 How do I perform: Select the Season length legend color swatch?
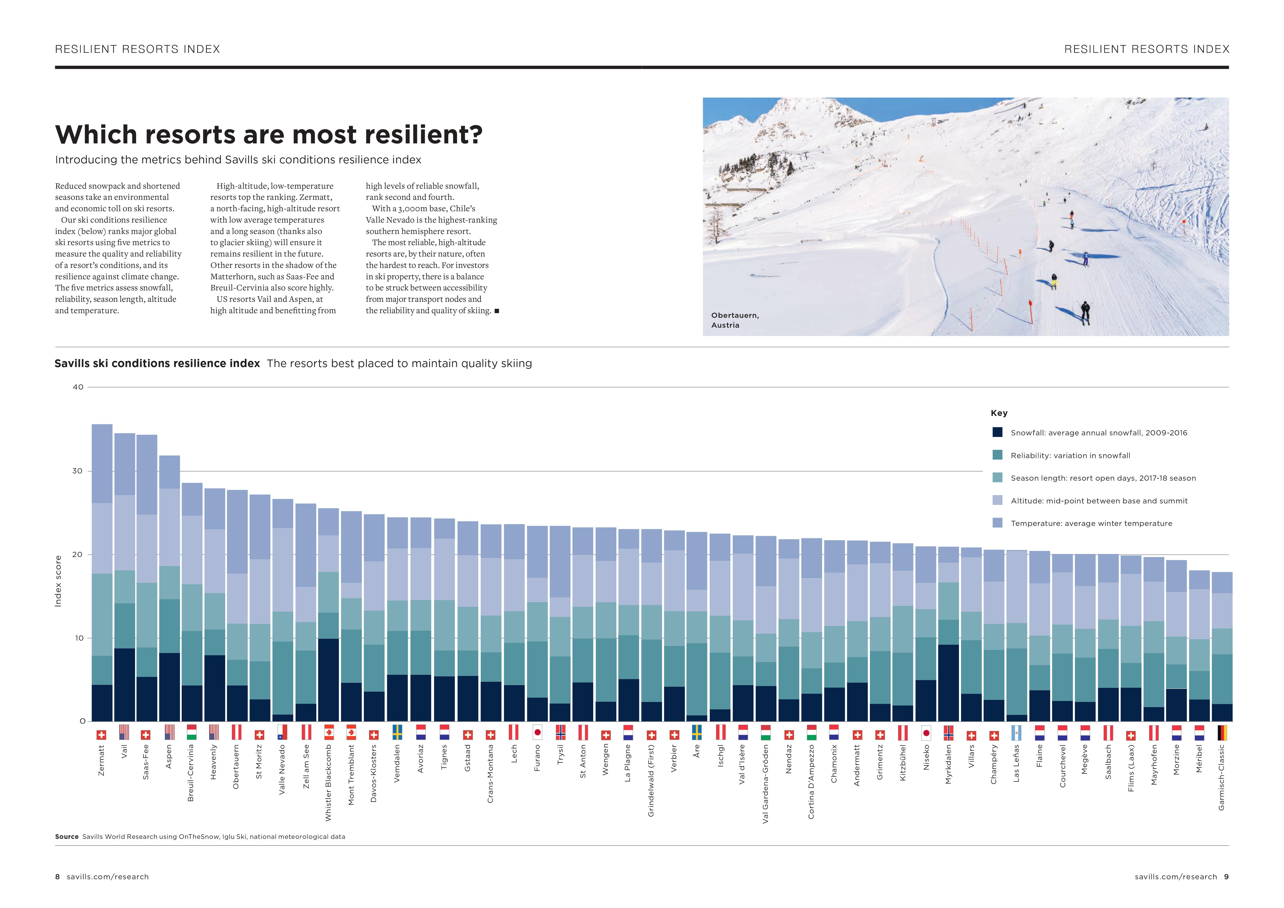click(x=998, y=478)
